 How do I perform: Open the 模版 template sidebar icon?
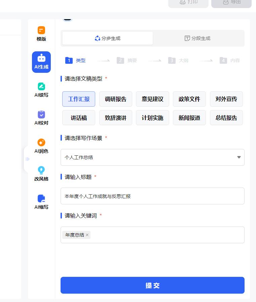coord(41,34)
